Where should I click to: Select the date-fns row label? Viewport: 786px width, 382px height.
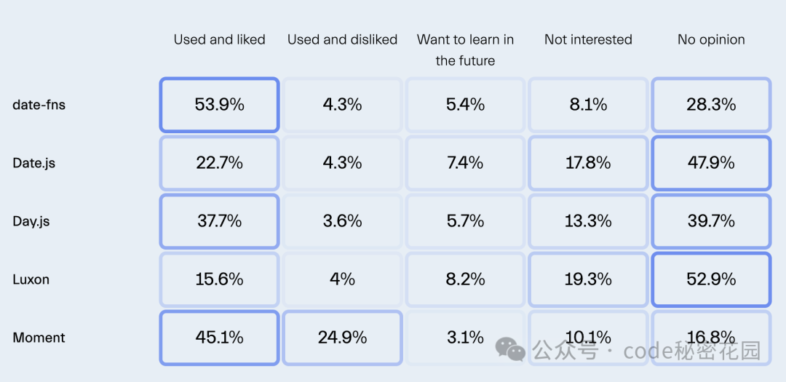click(x=39, y=106)
